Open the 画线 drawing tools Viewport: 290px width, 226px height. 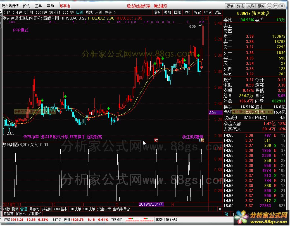(177, 12)
